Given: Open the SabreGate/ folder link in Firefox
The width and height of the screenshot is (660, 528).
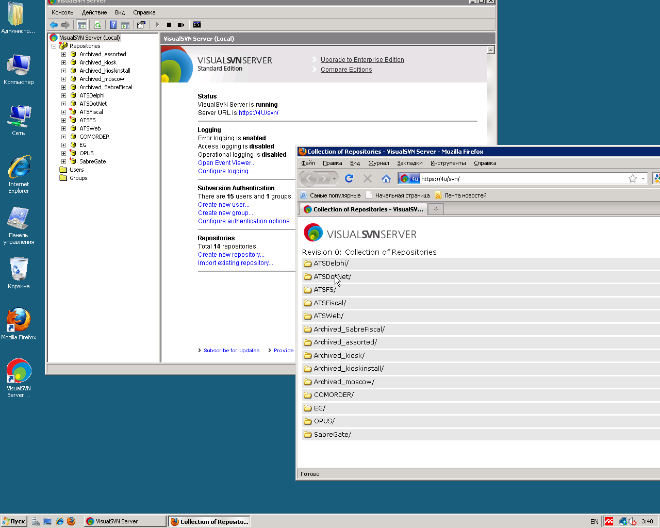Looking at the screenshot, I should [333, 435].
